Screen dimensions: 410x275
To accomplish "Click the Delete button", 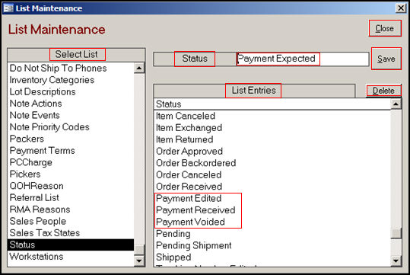I will click(383, 91).
